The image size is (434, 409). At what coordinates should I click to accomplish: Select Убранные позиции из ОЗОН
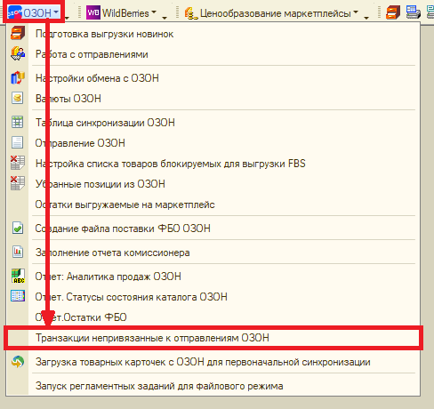pyautogui.click(x=100, y=184)
